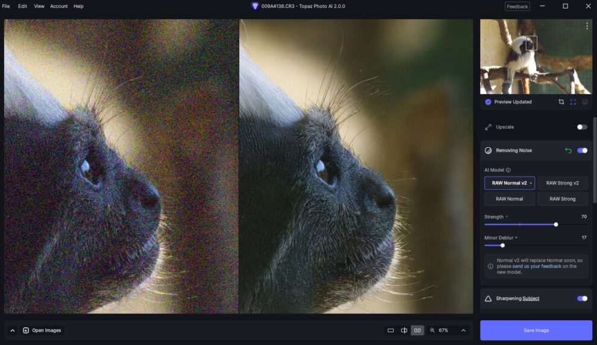Select the RAW Strong v2 model
The height and width of the screenshot is (345, 597).
pos(562,183)
